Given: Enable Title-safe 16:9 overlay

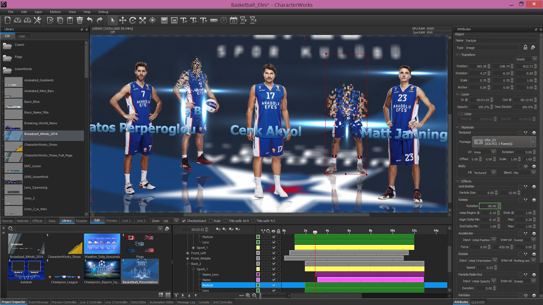Looking at the screenshot, I should pos(225,221).
